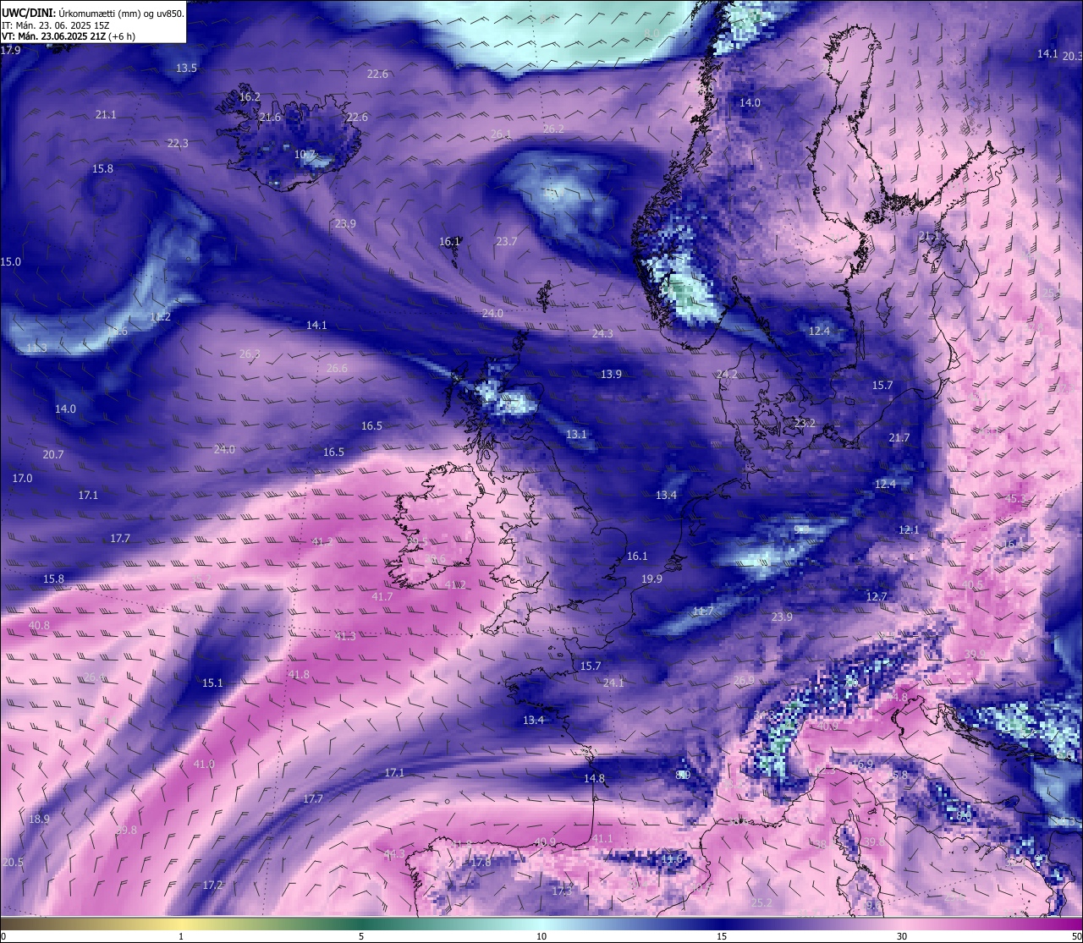Viewport: 1083px width, 943px height.
Task: Click the color bar tick label 1
Action: pos(181,936)
